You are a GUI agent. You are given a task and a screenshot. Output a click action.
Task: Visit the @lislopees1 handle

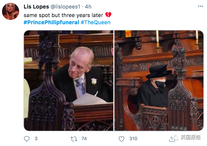pyautogui.click(x=65, y=7)
